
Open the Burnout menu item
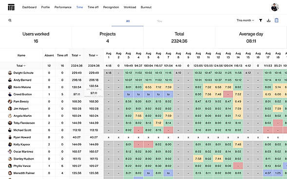[146, 7]
